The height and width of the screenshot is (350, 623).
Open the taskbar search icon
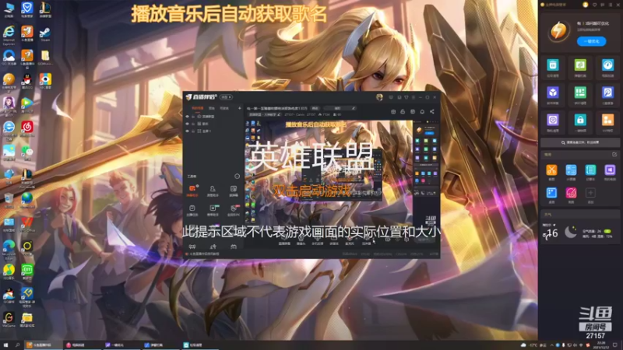pos(17,345)
